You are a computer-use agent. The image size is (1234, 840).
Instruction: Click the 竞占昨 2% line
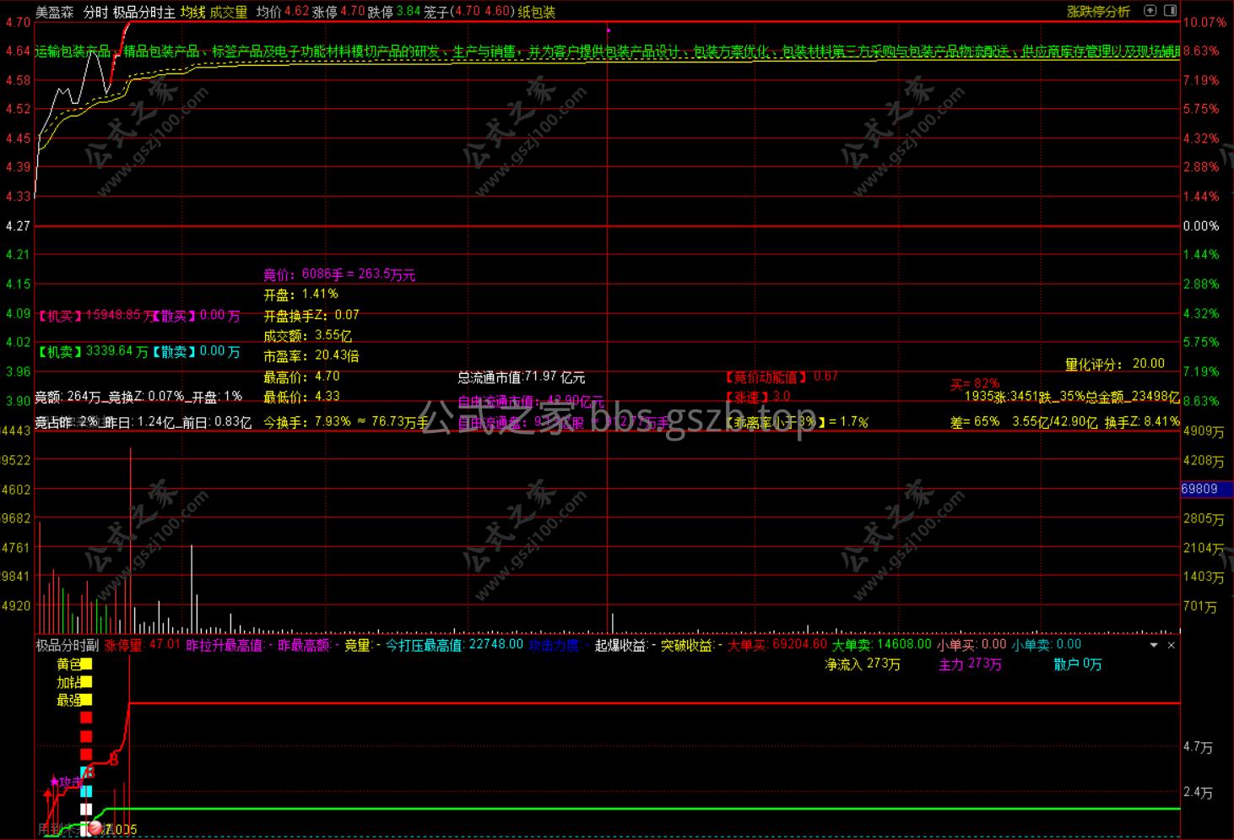coord(143,422)
